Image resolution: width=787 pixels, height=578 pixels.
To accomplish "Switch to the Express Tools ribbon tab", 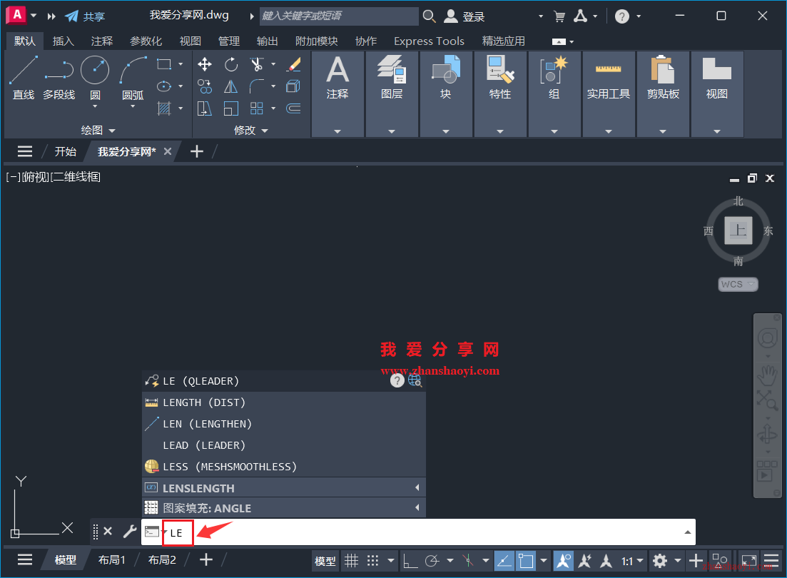I will (x=429, y=41).
